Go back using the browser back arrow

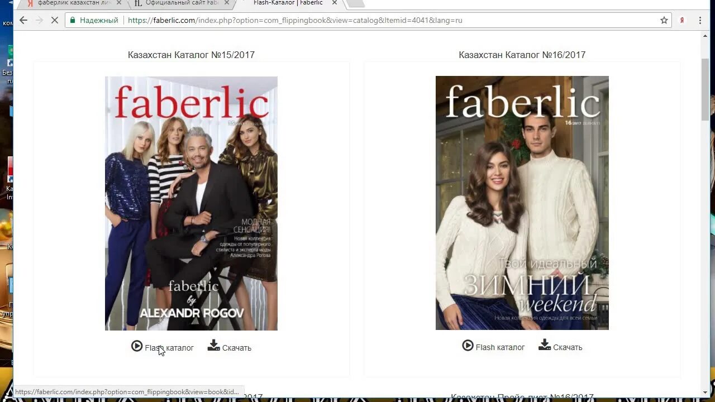23,20
